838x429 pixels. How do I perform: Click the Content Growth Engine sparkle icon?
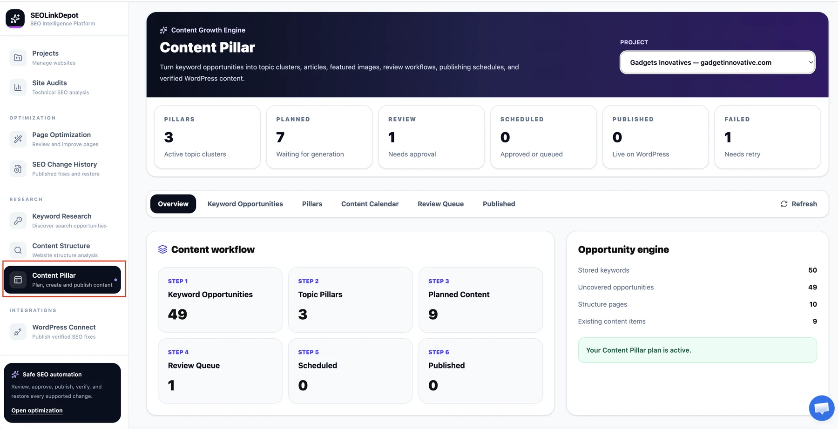(163, 30)
